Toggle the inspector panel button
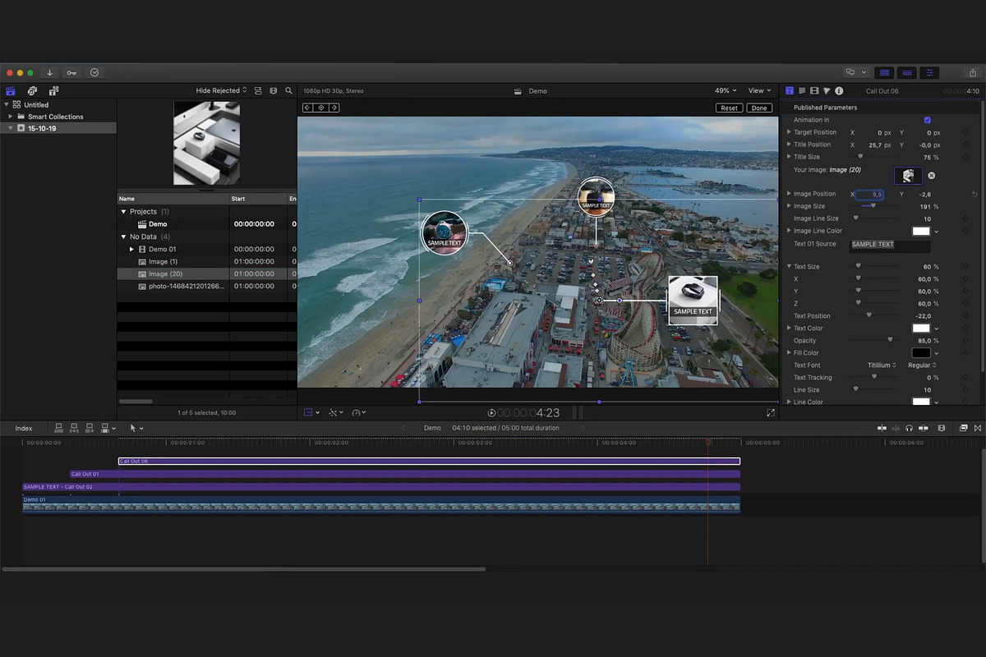986x657 pixels. (930, 72)
